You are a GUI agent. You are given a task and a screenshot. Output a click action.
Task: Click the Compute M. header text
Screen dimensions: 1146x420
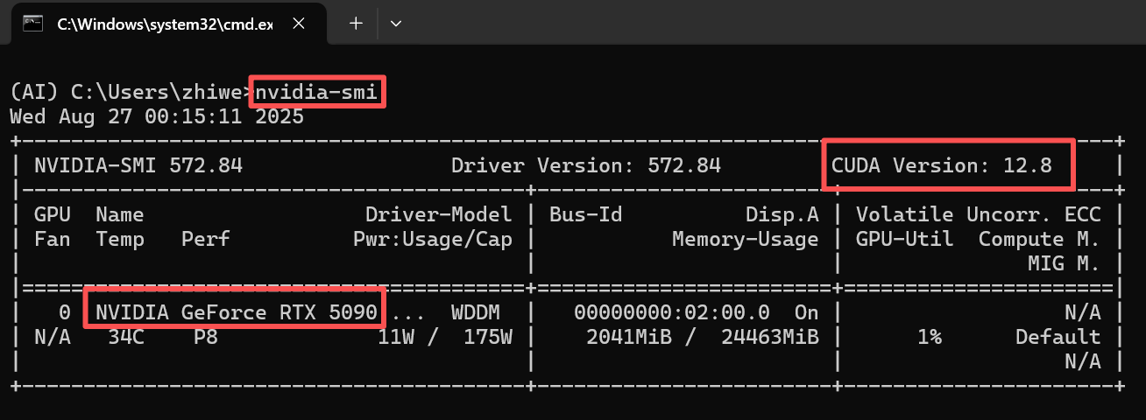(x=1040, y=239)
